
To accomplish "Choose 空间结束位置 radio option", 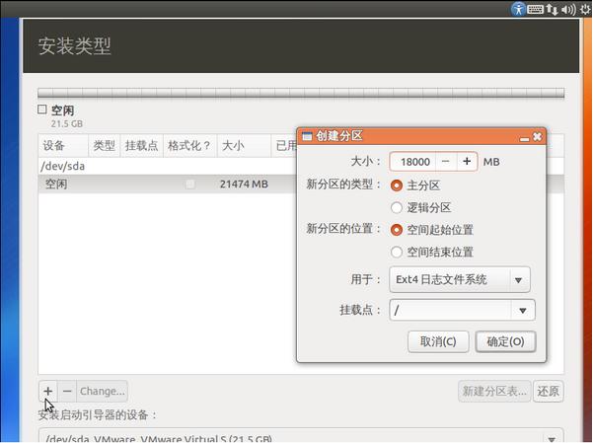I will point(398,253).
